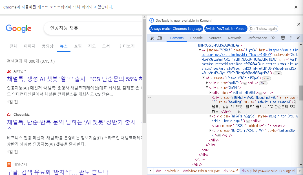Expand ellipsis in MgUUmf NUnG9d node
Image resolution: width=303 pixels, height=175 pixels.
point(260,93)
